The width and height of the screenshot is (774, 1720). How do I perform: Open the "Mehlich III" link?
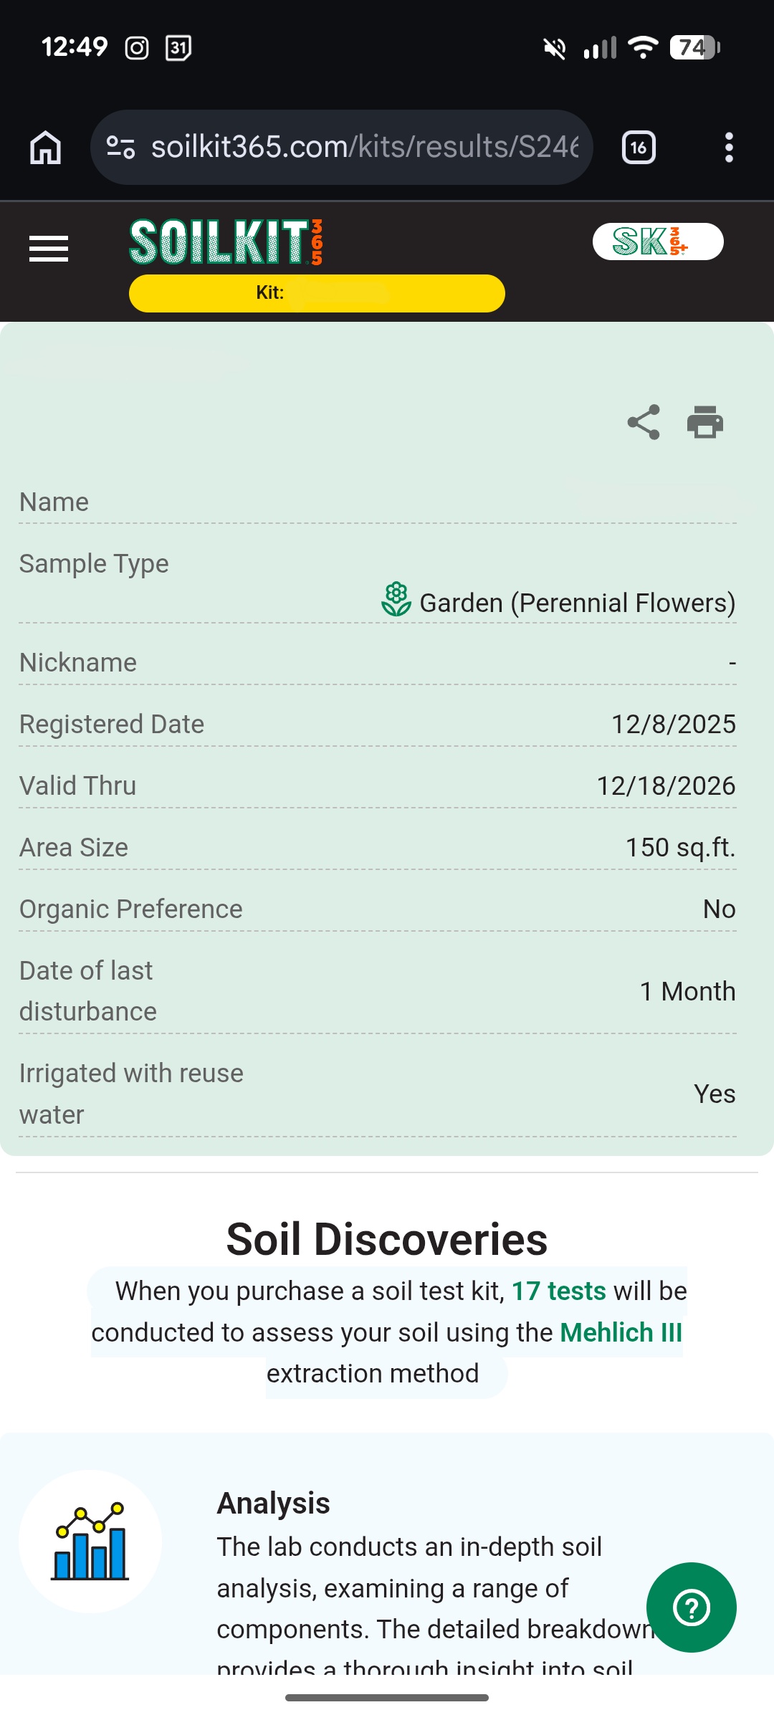621,1333
